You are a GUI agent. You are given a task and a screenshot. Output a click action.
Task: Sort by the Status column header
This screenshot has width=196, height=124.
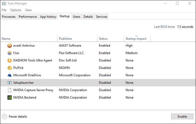click(110, 38)
